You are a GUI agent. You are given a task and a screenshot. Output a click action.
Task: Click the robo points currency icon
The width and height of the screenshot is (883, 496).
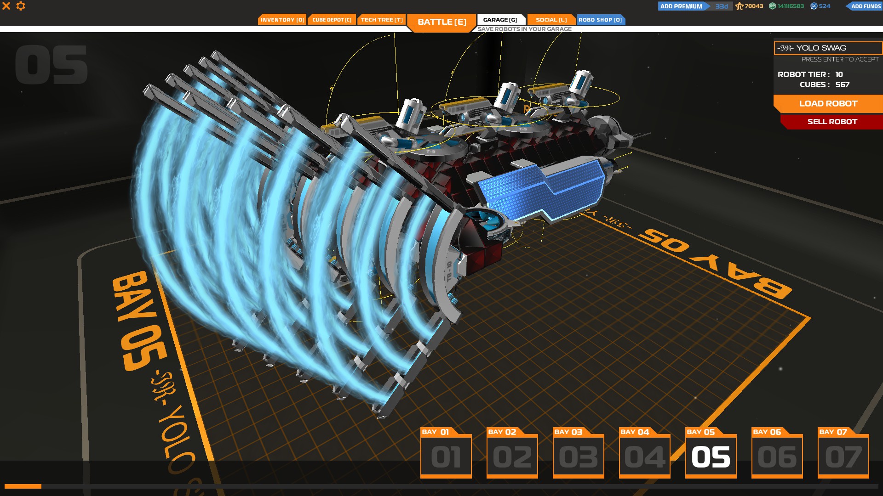pyautogui.click(x=773, y=6)
